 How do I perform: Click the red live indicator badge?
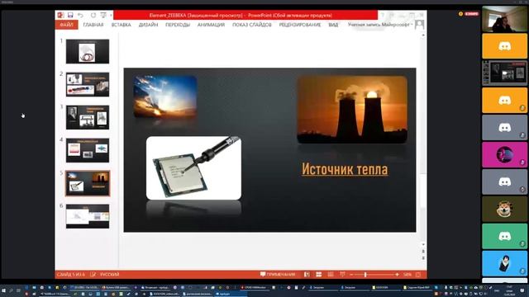pos(472,14)
